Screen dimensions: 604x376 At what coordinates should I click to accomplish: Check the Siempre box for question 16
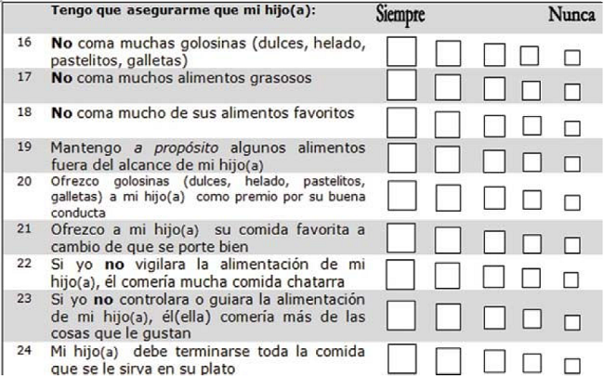point(401,52)
